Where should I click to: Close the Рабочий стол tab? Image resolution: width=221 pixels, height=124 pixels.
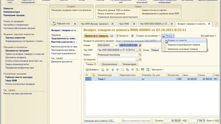coord(75,24)
